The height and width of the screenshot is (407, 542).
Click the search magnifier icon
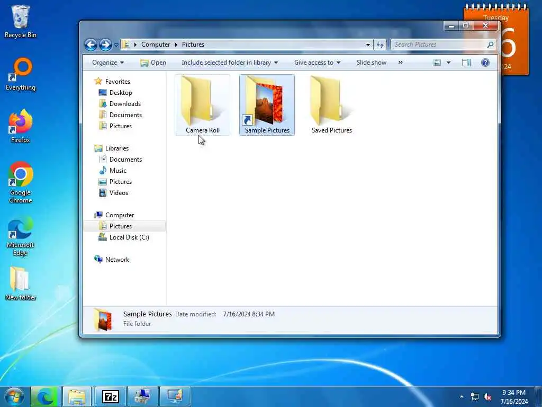tap(490, 45)
